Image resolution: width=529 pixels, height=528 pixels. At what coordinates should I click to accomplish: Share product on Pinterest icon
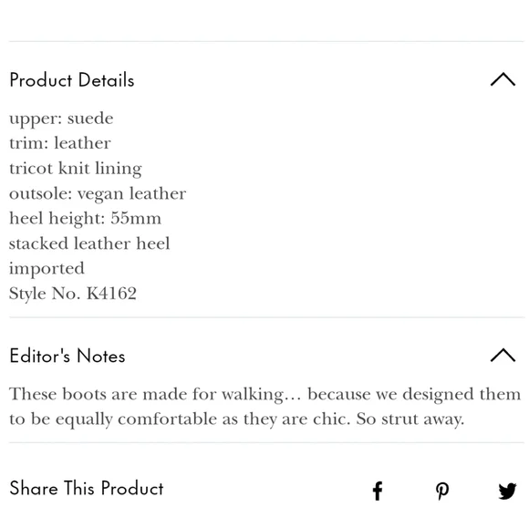coord(442,491)
